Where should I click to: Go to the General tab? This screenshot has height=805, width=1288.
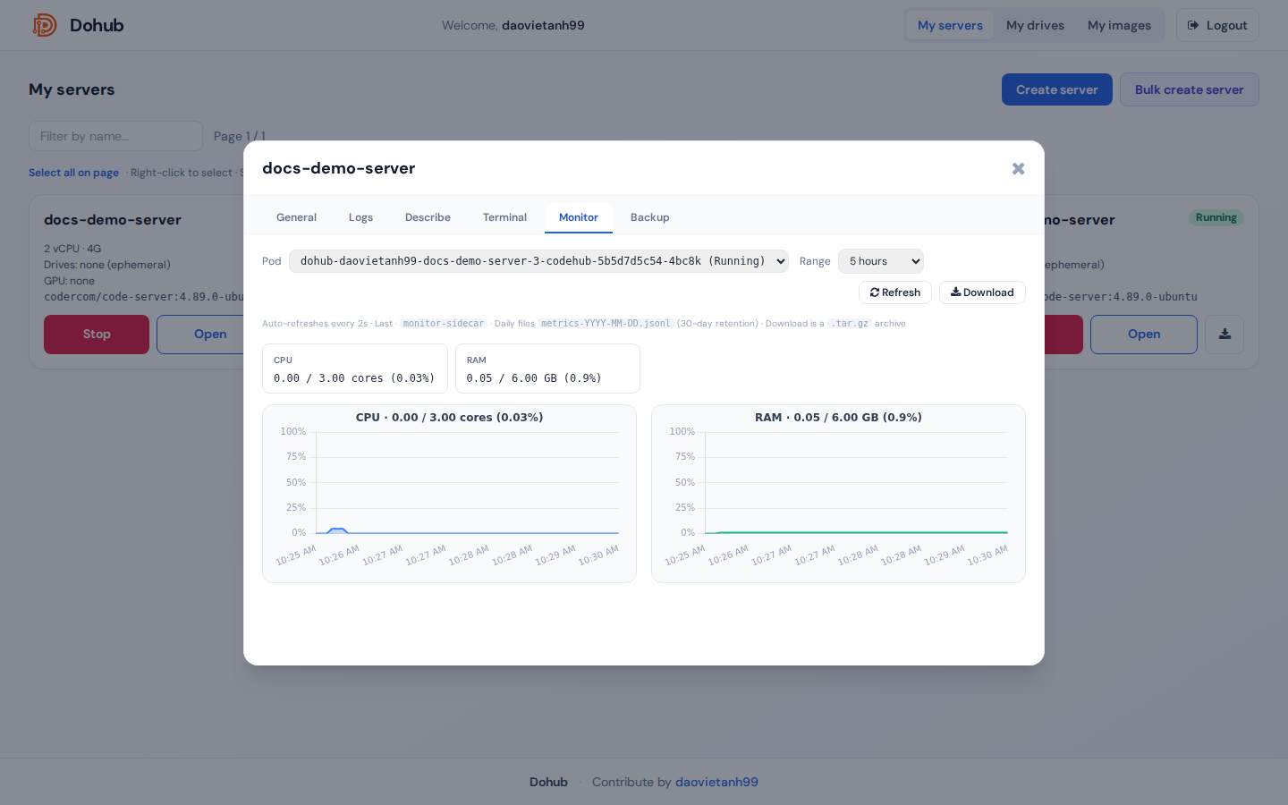[x=296, y=217]
